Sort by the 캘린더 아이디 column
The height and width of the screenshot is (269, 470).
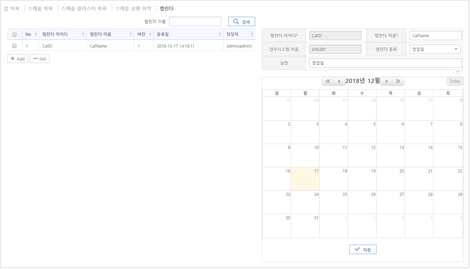click(62, 35)
